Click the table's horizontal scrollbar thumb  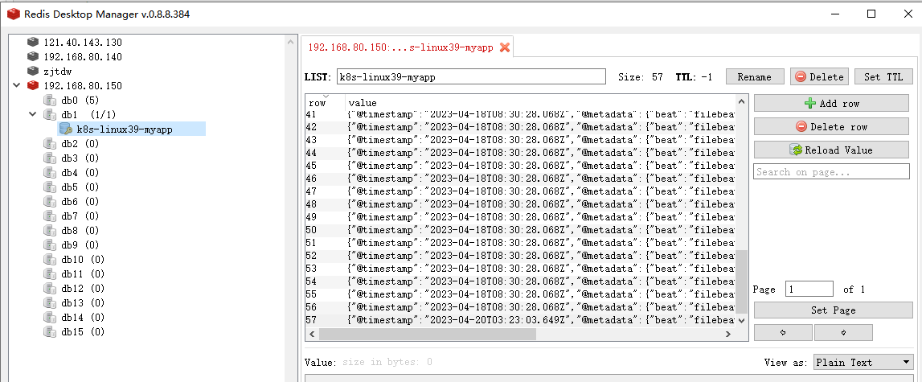click(427, 334)
